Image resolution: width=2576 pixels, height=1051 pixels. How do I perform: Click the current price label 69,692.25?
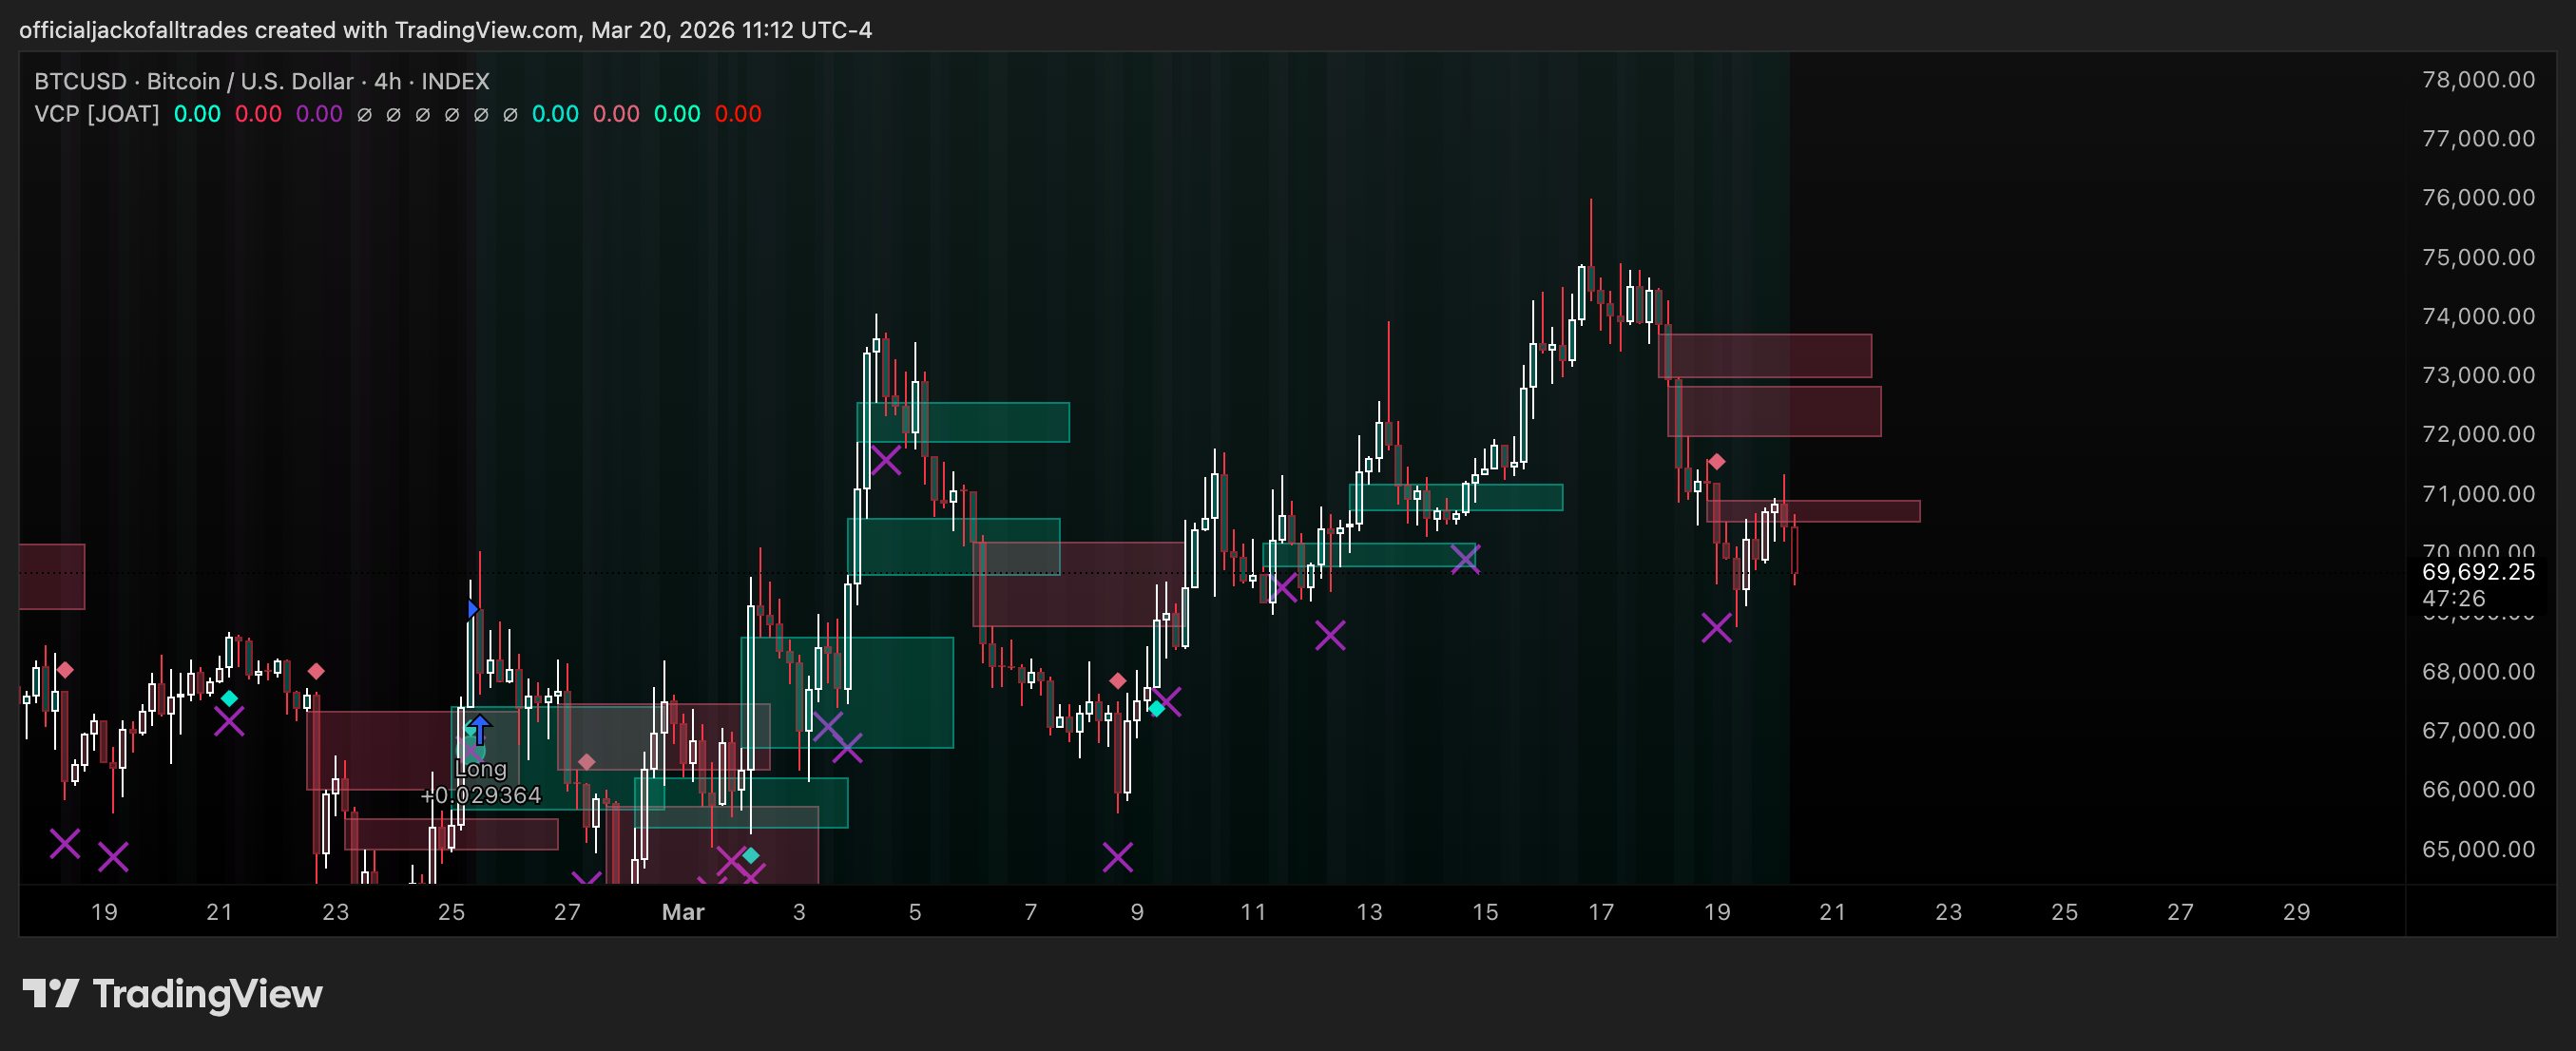[2478, 572]
